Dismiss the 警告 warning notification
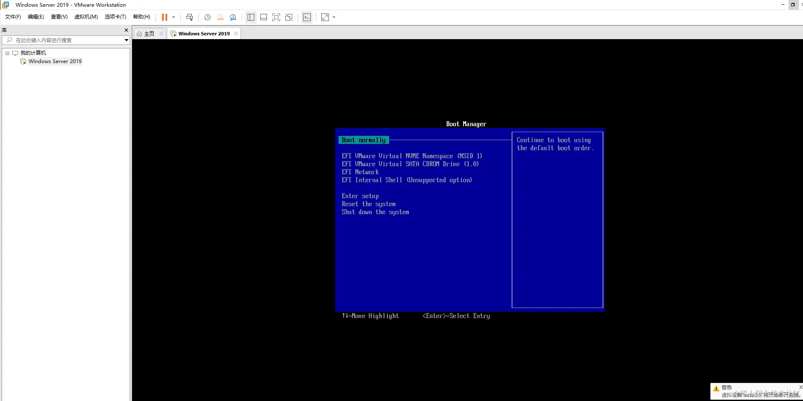 [800, 387]
